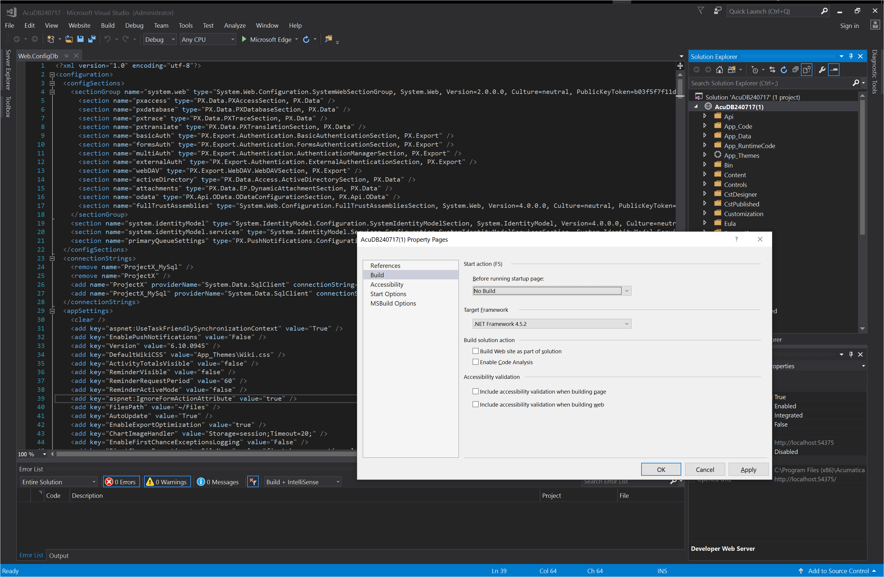Viewport: 884px width, 577px height.
Task: Select Start Options in Property Pages
Action: [x=388, y=294]
